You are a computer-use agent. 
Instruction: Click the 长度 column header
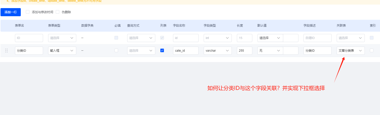tap(240, 26)
